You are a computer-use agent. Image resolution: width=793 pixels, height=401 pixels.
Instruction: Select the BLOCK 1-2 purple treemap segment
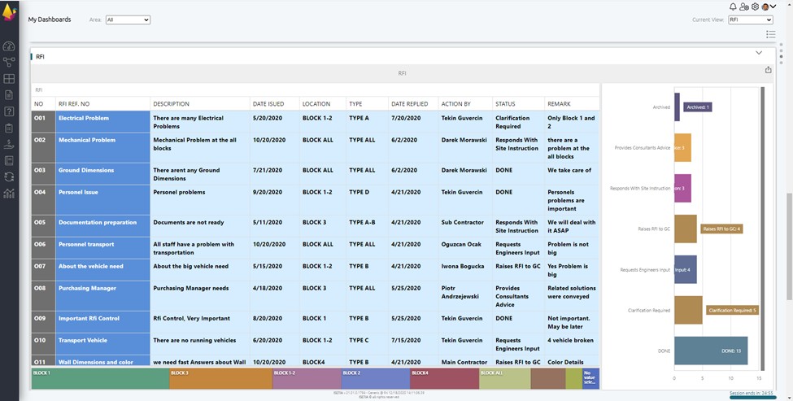pos(307,379)
